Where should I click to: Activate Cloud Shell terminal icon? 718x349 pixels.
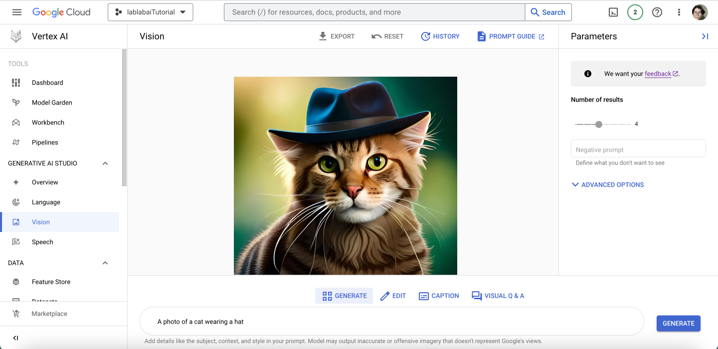[x=614, y=12]
